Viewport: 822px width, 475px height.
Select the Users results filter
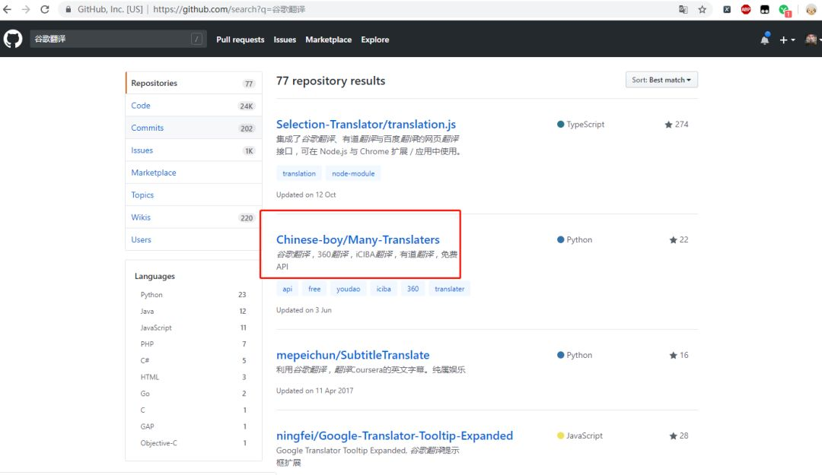(193, 239)
